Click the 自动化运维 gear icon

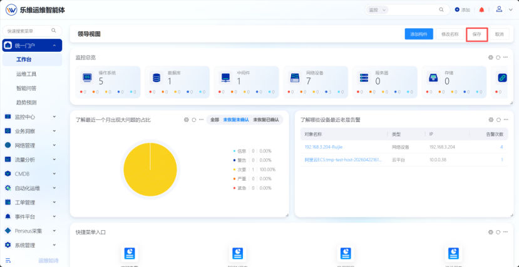point(8,188)
